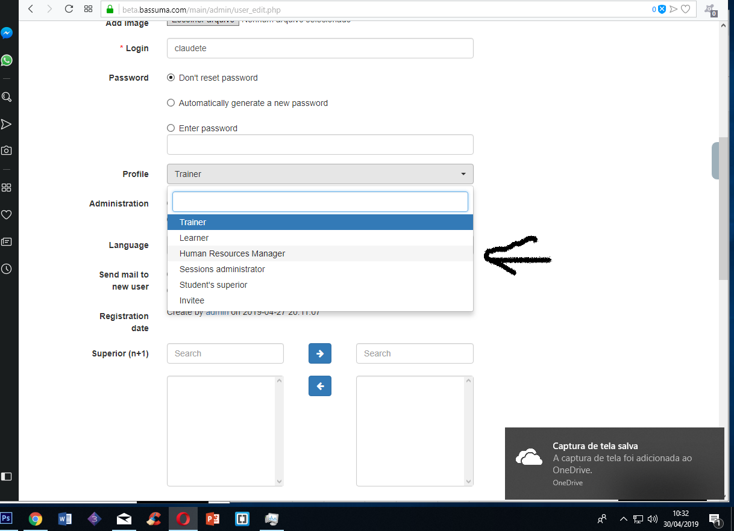The height and width of the screenshot is (531, 734).
Task: Open Speed Dial from the grid sidebar icon
Action: tap(7, 187)
